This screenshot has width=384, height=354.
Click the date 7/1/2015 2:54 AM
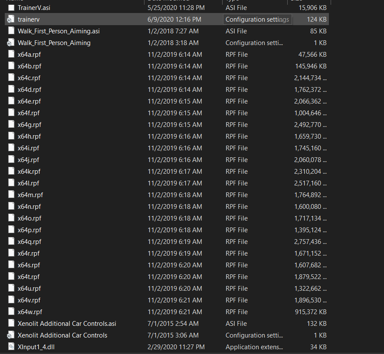pyautogui.click(x=173, y=324)
